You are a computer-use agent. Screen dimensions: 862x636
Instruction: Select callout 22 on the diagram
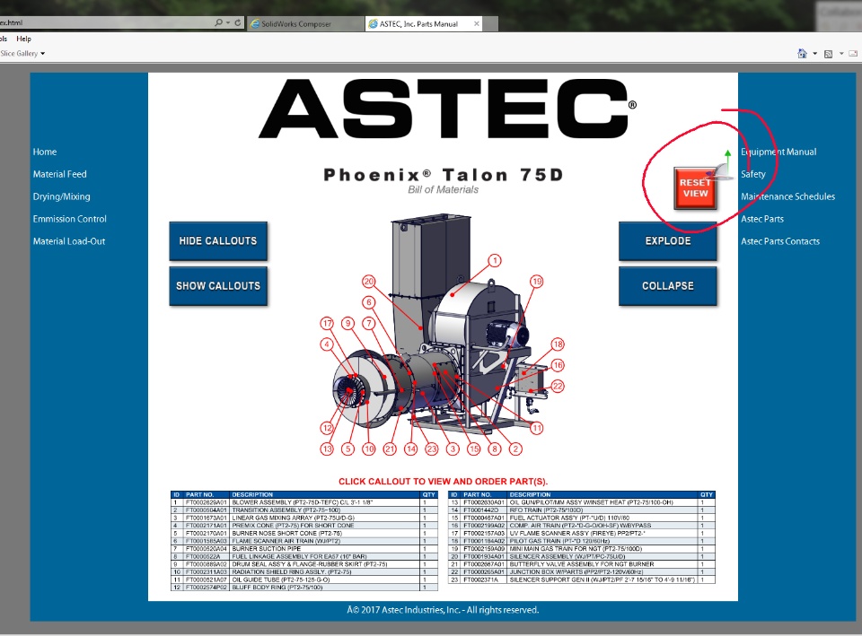558,386
